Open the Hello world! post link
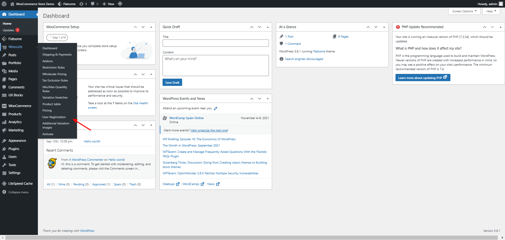505x240 pixels. (92, 141)
